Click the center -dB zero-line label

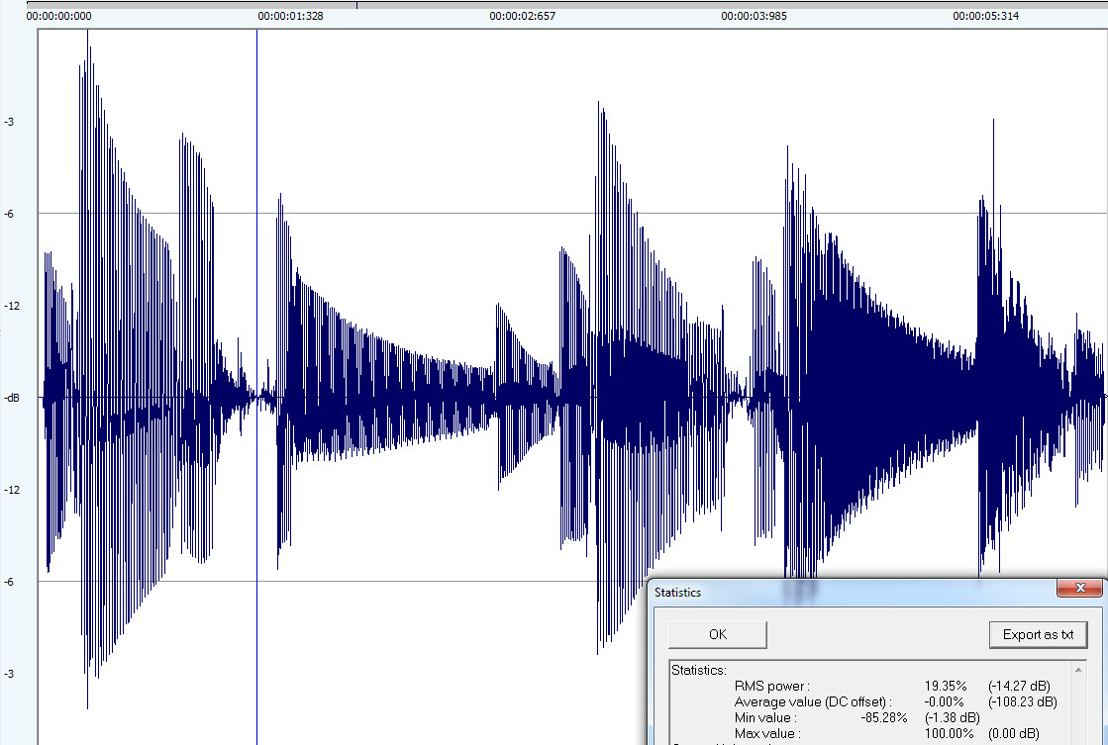[x=11, y=398]
